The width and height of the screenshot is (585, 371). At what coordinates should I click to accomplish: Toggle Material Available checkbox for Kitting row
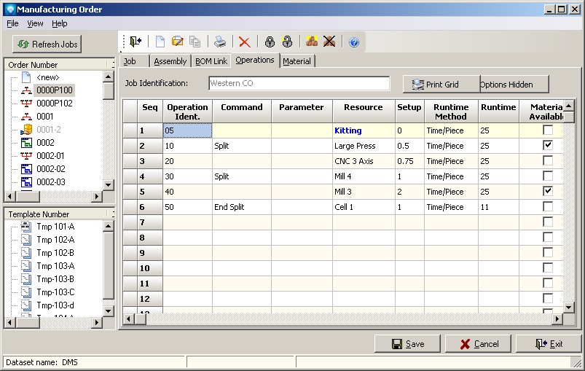[548, 130]
